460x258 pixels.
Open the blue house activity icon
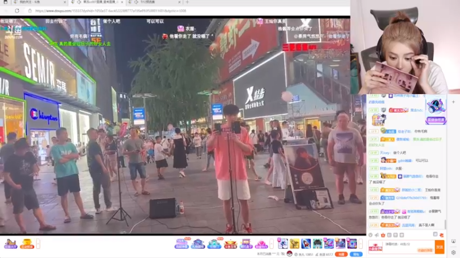(198, 243)
